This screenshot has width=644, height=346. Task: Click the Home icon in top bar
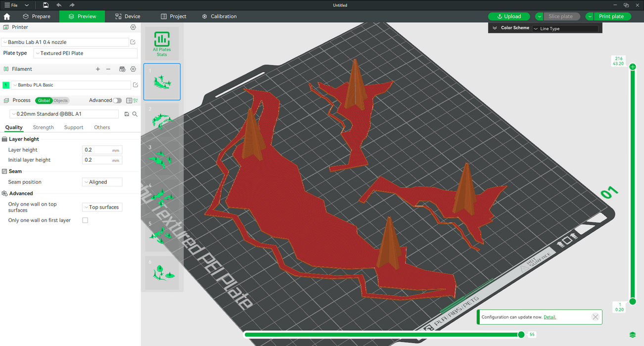(7, 16)
